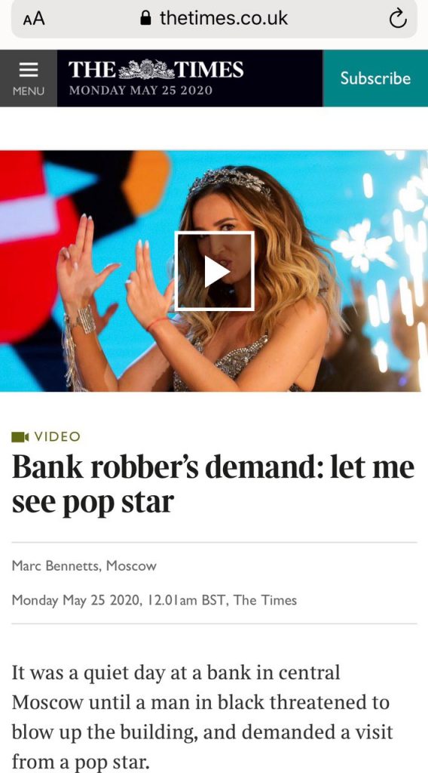Open the pop star video thumbnail image
This screenshot has width=428, height=773.
[214, 271]
